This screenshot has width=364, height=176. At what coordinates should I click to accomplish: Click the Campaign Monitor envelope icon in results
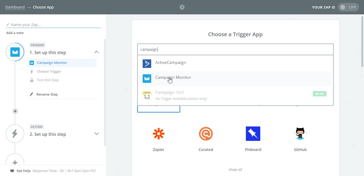(x=147, y=79)
